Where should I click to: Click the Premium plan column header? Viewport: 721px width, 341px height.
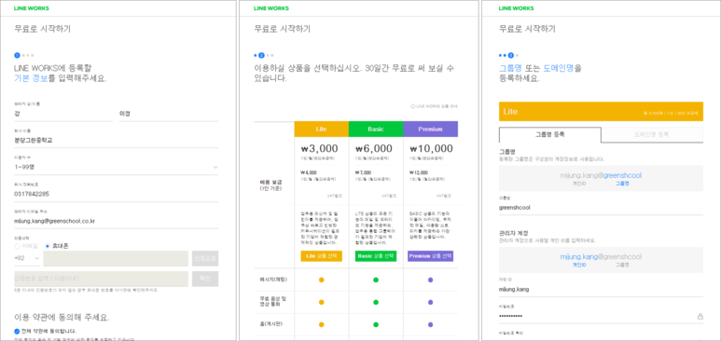pos(430,130)
